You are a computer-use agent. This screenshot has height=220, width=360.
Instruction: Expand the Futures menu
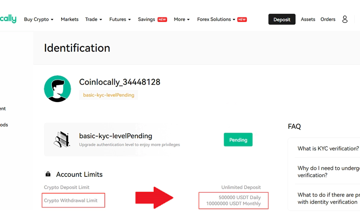[120, 19]
